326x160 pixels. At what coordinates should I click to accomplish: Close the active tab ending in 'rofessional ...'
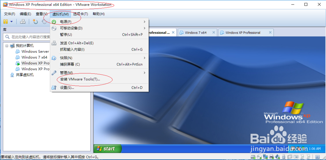173,33
